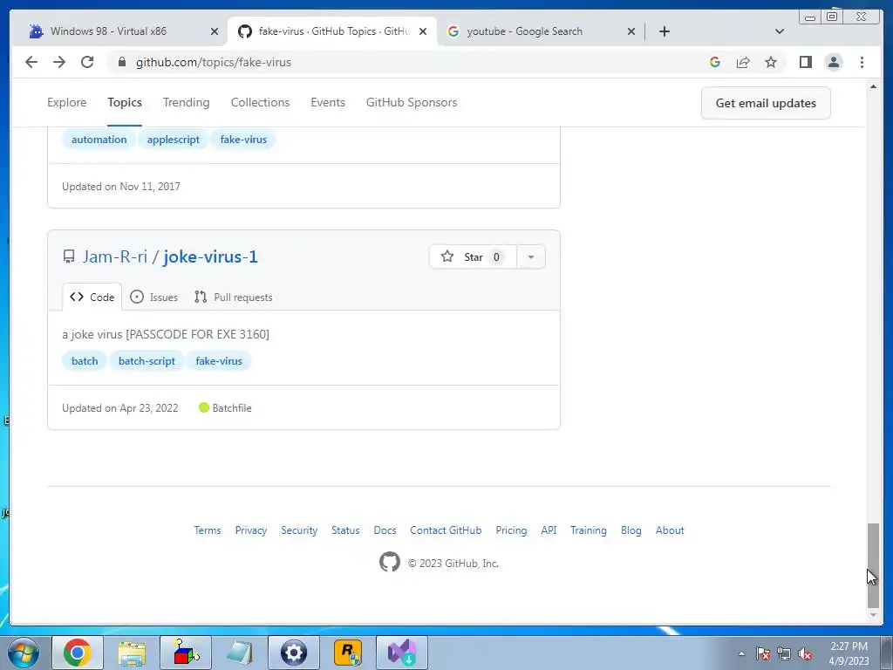Open the Privacy footer link
The width and height of the screenshot is (893, 670).
coord(251,530)
